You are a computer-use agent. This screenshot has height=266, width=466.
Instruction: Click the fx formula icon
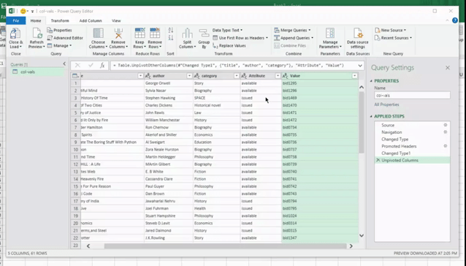point(102,65)
